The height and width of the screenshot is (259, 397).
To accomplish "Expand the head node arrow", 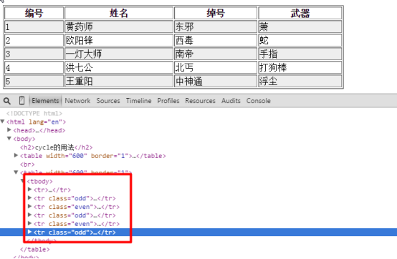I will (x=9, y=130).
